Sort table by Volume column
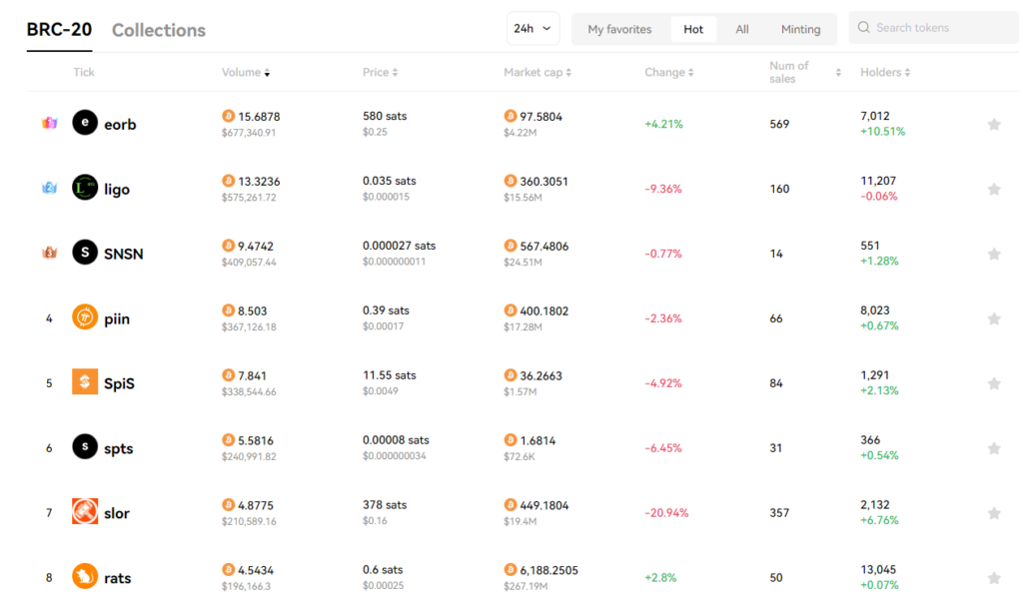The image size is (1023, 610). coord(246,72)
